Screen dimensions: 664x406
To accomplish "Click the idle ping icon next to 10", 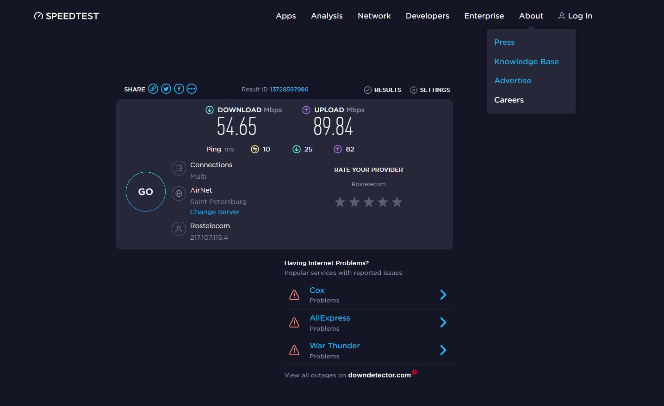I will point(255,149).
